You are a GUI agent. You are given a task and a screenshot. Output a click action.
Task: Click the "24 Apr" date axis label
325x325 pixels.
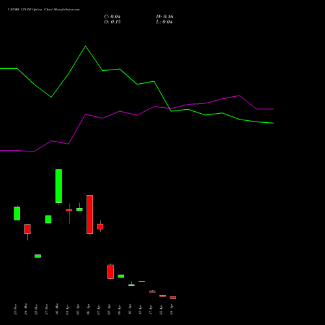pos(171,309)
